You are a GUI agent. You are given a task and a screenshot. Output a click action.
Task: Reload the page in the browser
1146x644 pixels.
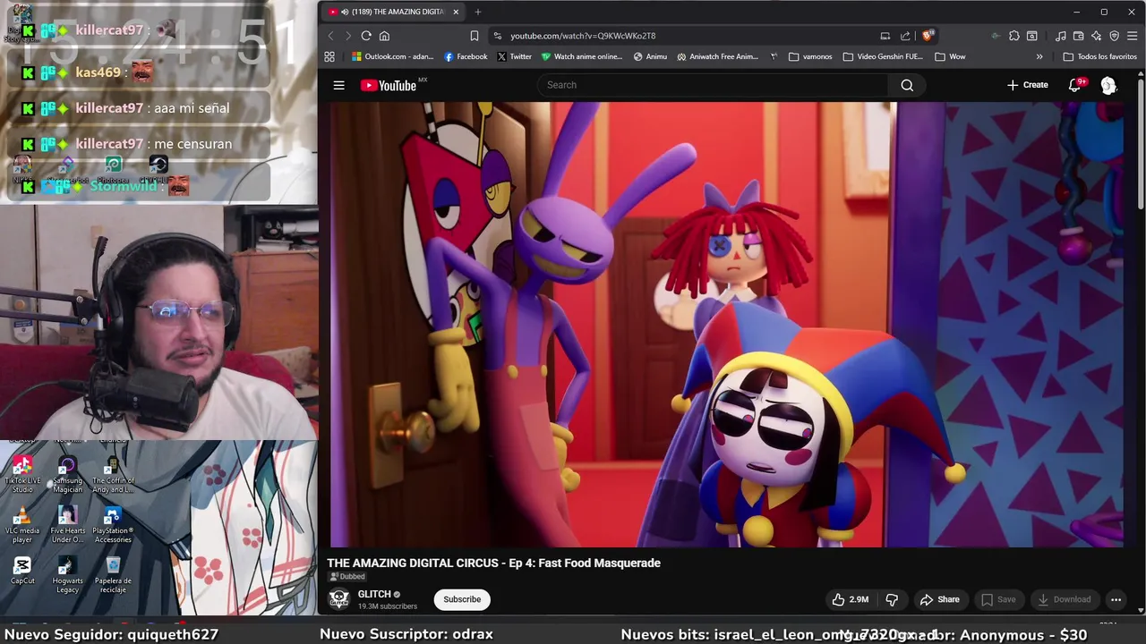point(366,36)
